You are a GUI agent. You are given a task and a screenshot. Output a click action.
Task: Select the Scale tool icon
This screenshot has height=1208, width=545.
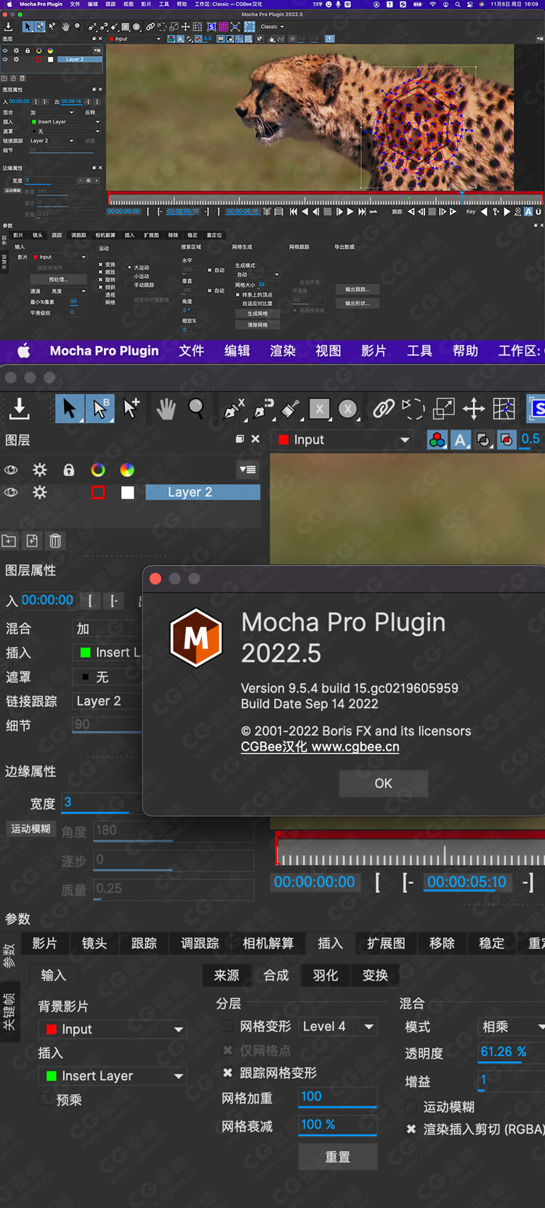pyautogui.click(x=443, y=408)
